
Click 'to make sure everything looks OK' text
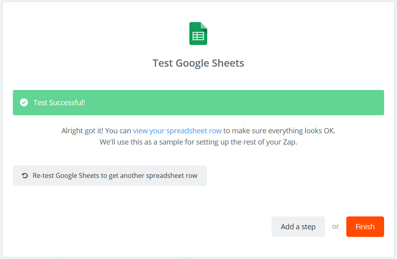(279, 131)
